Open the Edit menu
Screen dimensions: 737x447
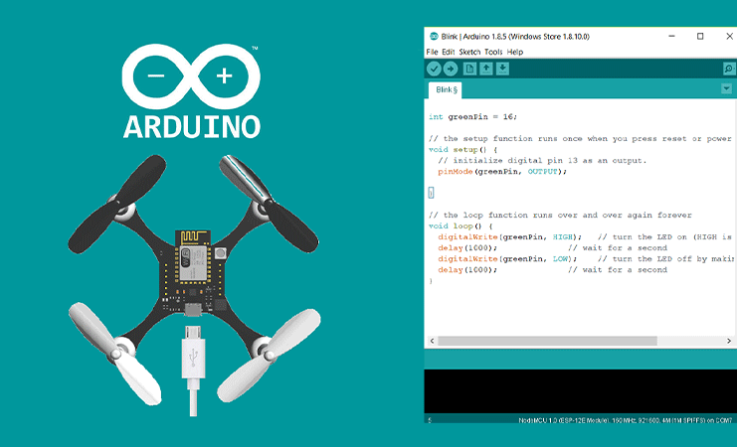[449, 52]
